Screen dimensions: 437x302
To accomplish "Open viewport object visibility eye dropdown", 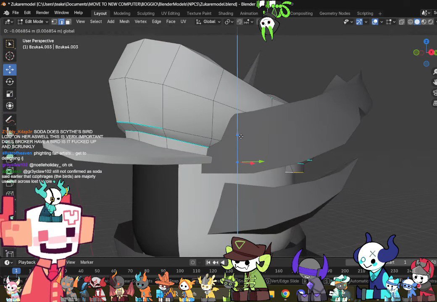I will [348, 22].
